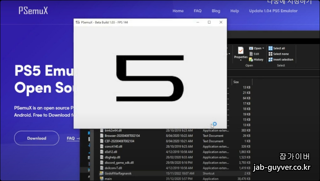Click the 64 KB size cell

[246, 98]
